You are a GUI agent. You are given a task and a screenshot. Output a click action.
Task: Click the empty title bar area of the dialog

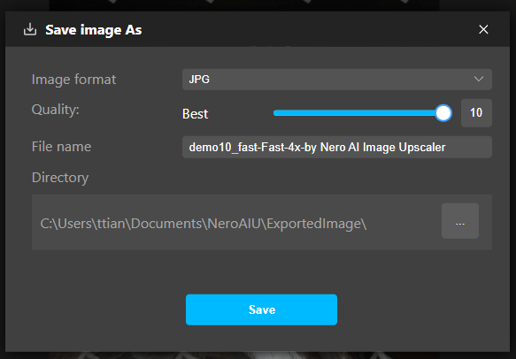click(x=310, y=29)
